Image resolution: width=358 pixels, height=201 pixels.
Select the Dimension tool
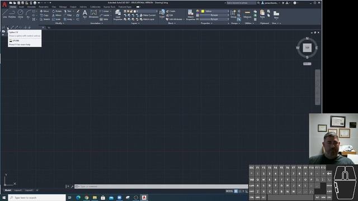tap(93, 13)
